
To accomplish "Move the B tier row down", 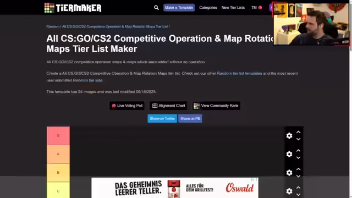I will (x=298, y=176).
